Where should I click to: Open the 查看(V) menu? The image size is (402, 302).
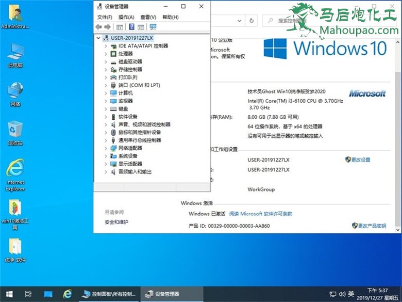pos(148,17)
